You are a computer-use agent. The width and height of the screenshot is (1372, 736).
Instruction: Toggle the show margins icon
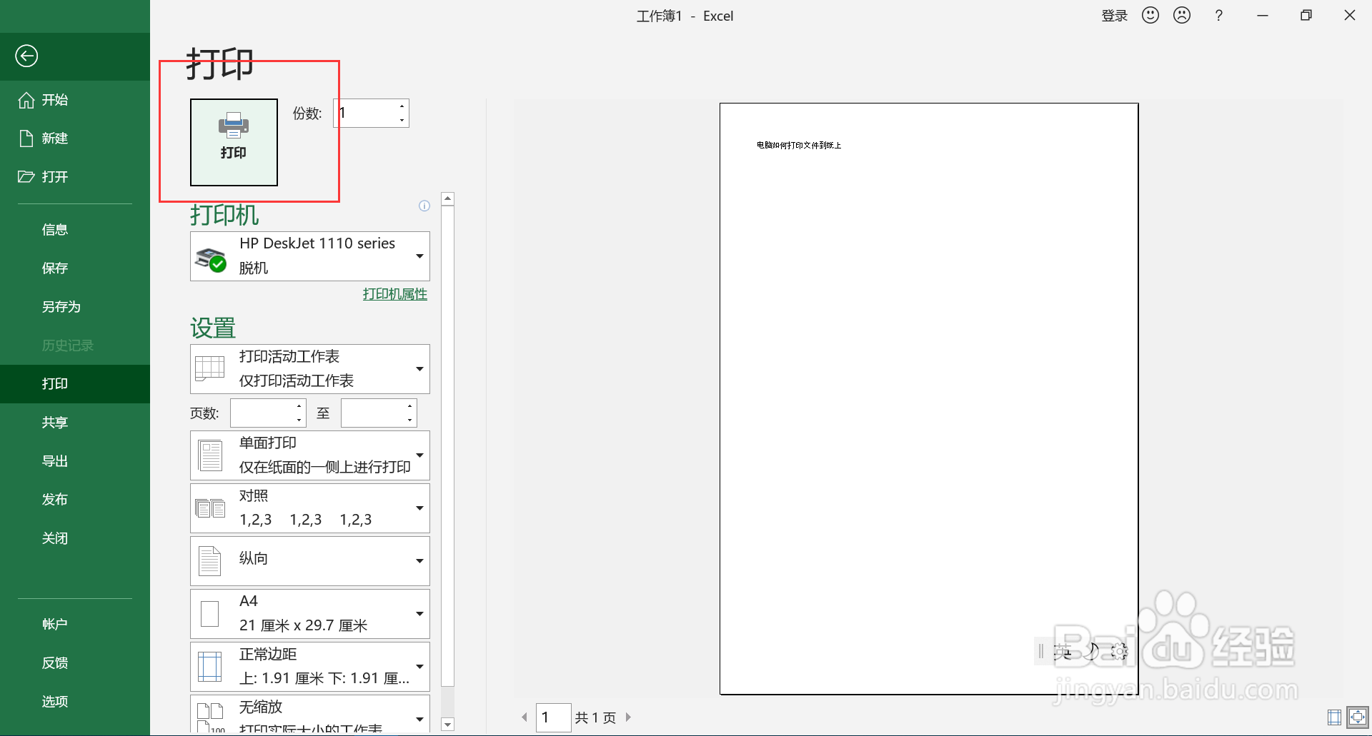pyautogui.click(x=1334, y=717)
